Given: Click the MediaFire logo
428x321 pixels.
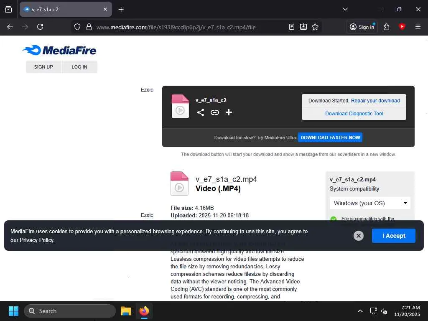Looking at the screenshot, I should [59, 50].
